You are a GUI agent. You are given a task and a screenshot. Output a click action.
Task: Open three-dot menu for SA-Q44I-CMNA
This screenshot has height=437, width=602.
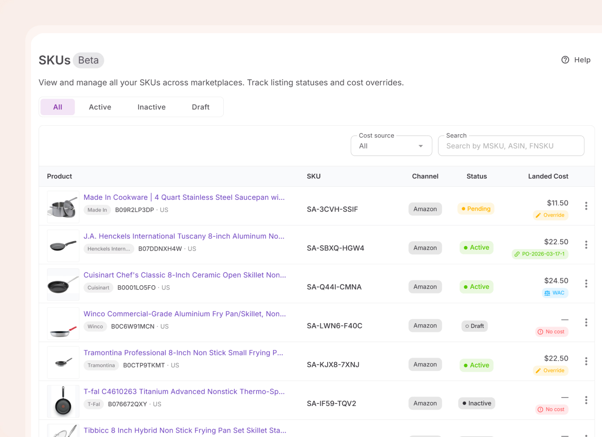click(x=586, y=283)
